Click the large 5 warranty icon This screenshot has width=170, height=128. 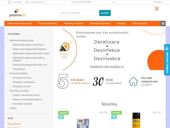click(63, 81)
